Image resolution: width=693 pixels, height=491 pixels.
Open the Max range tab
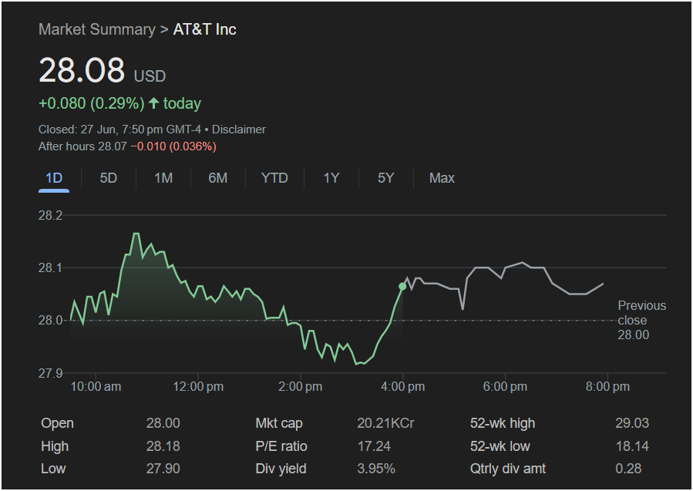pyautogui.click(x=442, y=178)
